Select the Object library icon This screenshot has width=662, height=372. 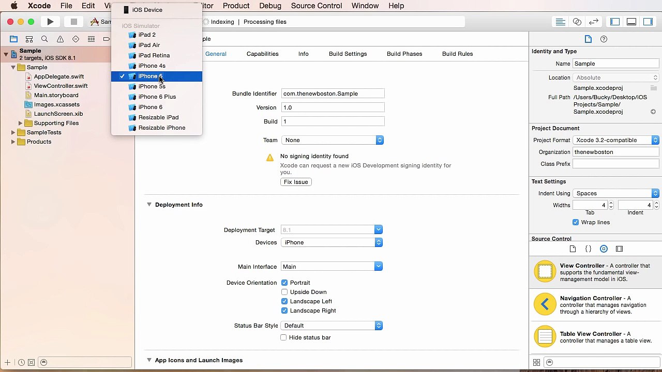coord(604,249)
